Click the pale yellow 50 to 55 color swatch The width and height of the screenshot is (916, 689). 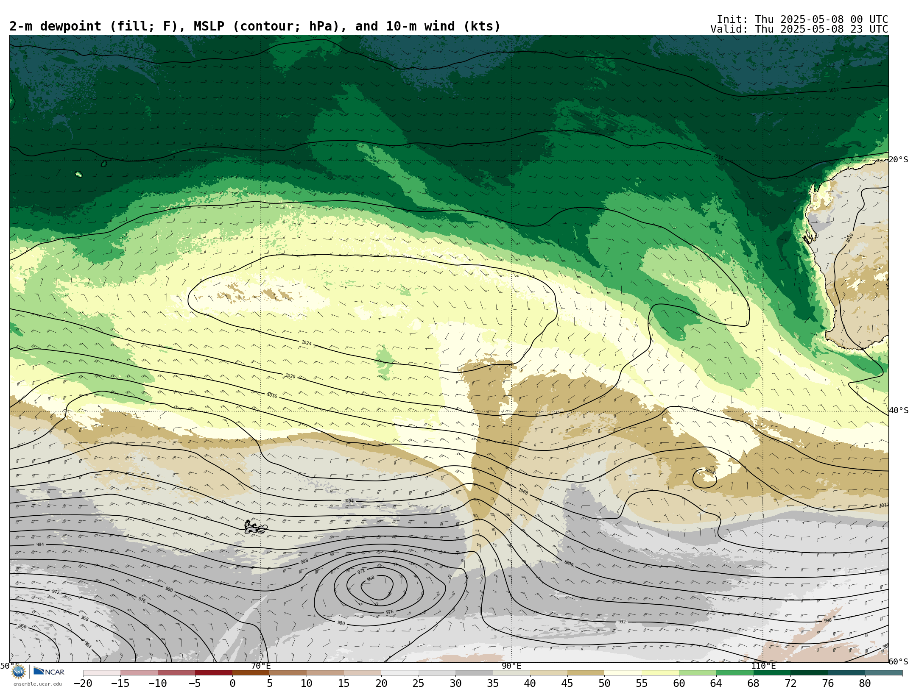tap(623, 673)
